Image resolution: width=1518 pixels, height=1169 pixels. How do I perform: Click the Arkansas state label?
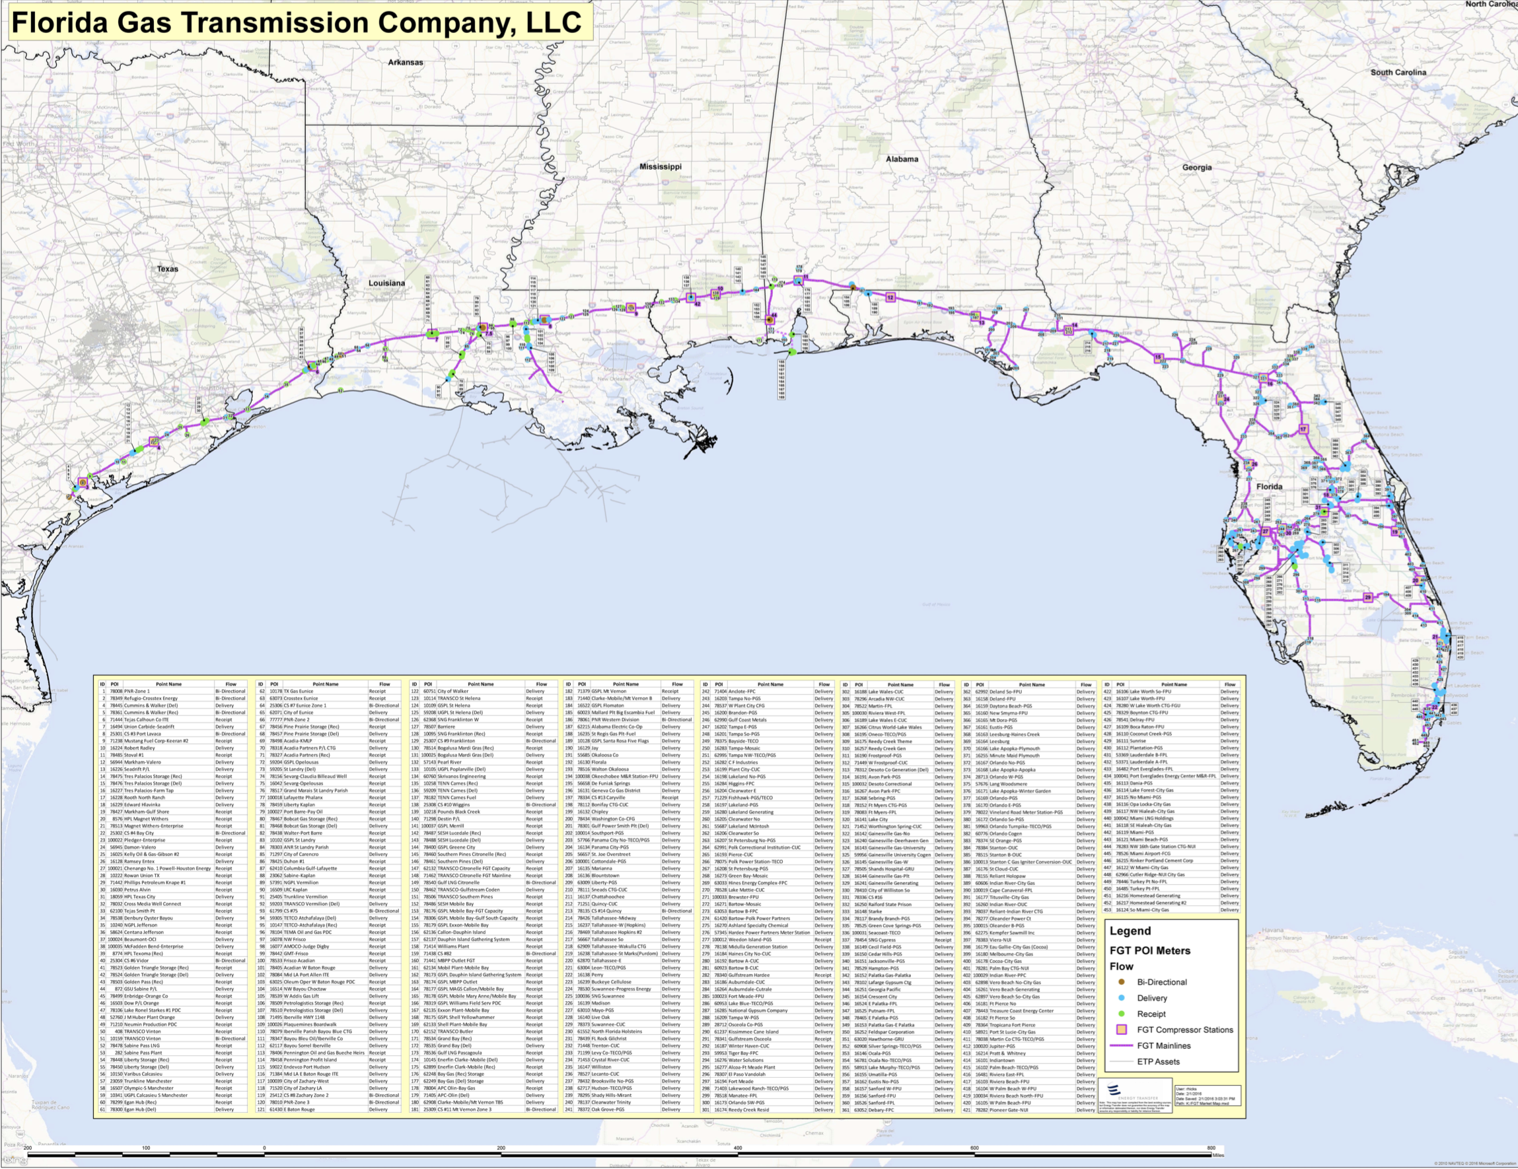click(405, 63)
